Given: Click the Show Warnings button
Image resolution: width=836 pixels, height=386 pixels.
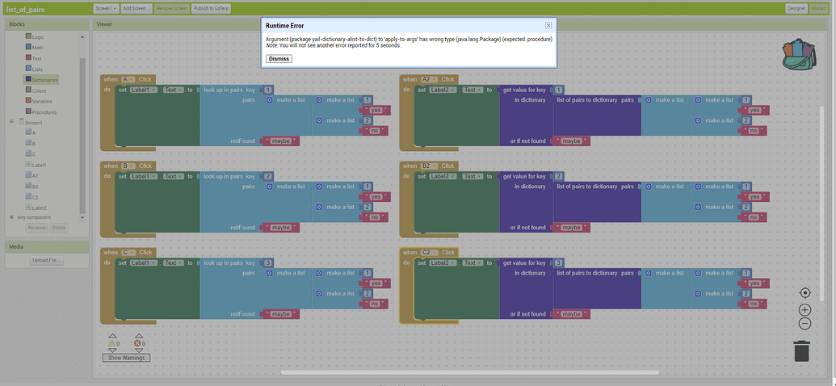Looking at the screenshot, I should pos(126,357).
